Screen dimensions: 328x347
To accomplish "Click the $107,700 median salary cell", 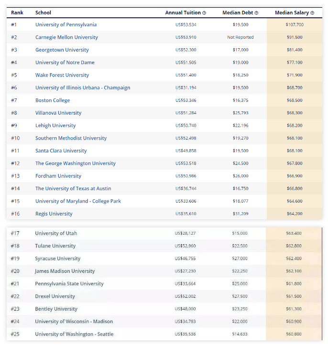I will pyautogui.click(x=295, y=24).
